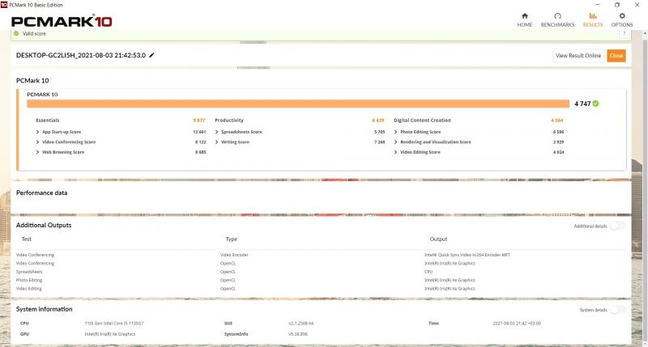
Task: Click the PCMark 10 title bar app icon
Action: (4, 5)
